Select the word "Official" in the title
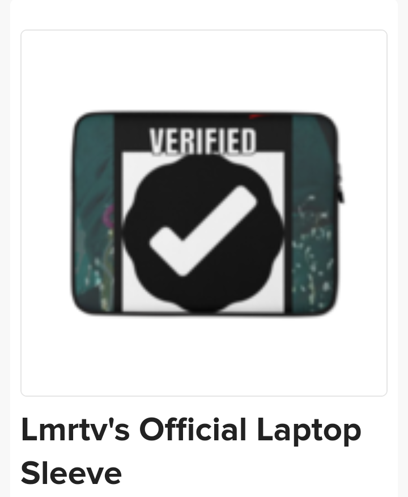The height and width of the screenshot is (497, 408). tap(193, 430)
